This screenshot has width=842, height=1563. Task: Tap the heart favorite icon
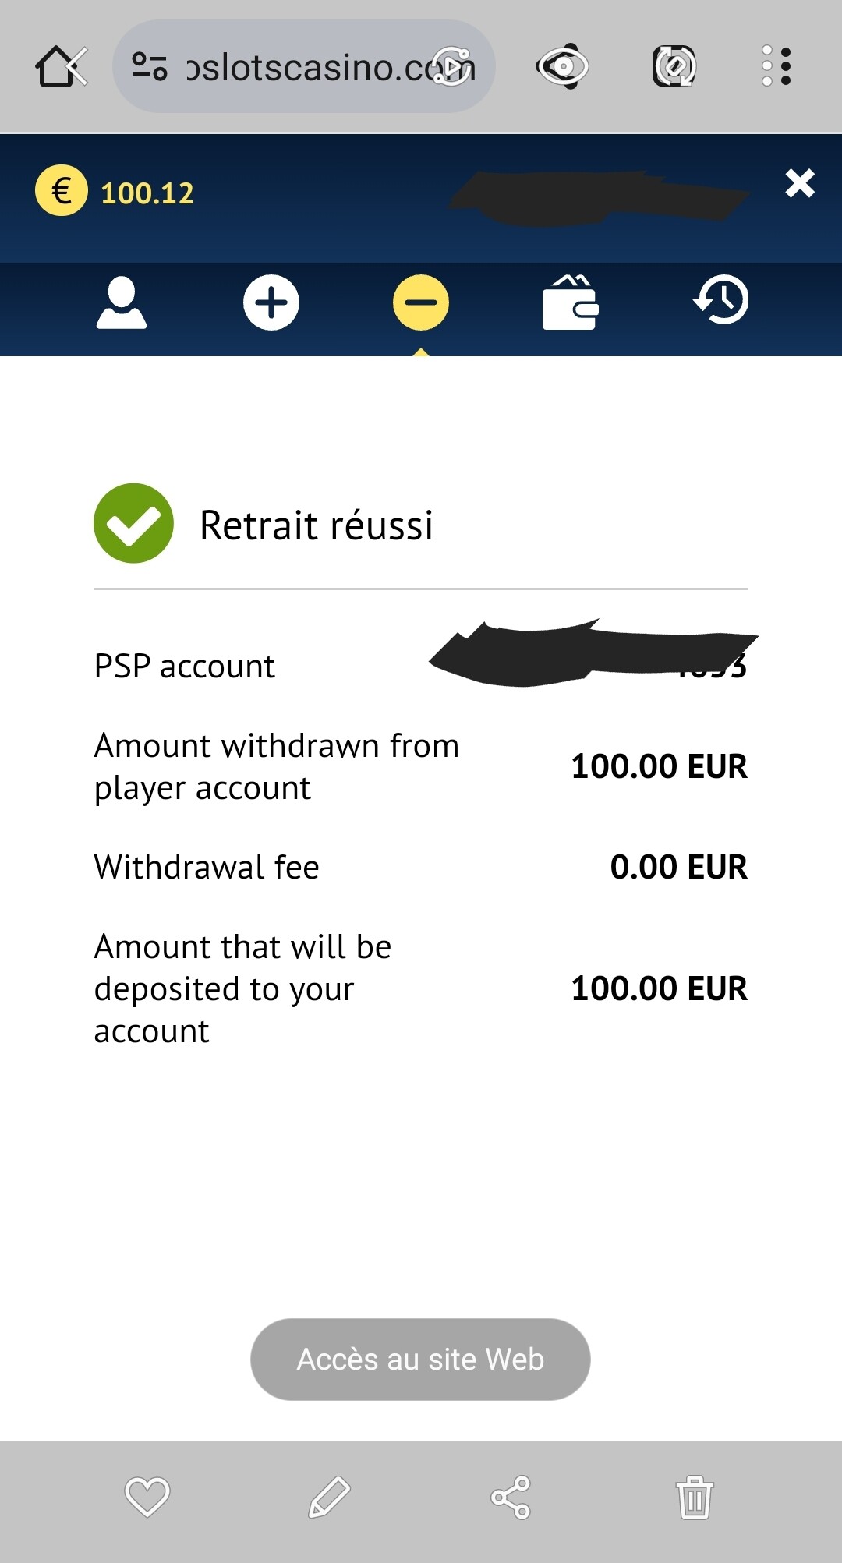point(147,1497)
